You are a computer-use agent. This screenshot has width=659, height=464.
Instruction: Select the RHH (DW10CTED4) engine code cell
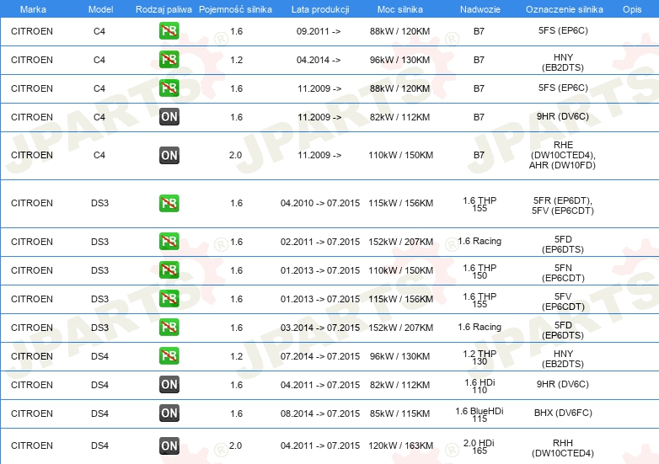(x=563, y=446)
